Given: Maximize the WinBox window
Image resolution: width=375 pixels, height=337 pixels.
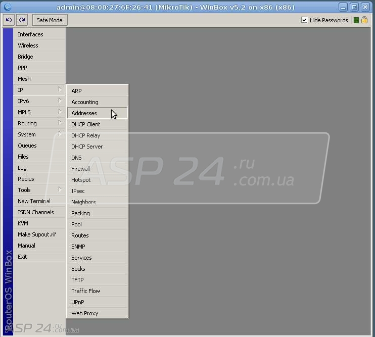Looking at the screenshot, I should click(354, 7).
